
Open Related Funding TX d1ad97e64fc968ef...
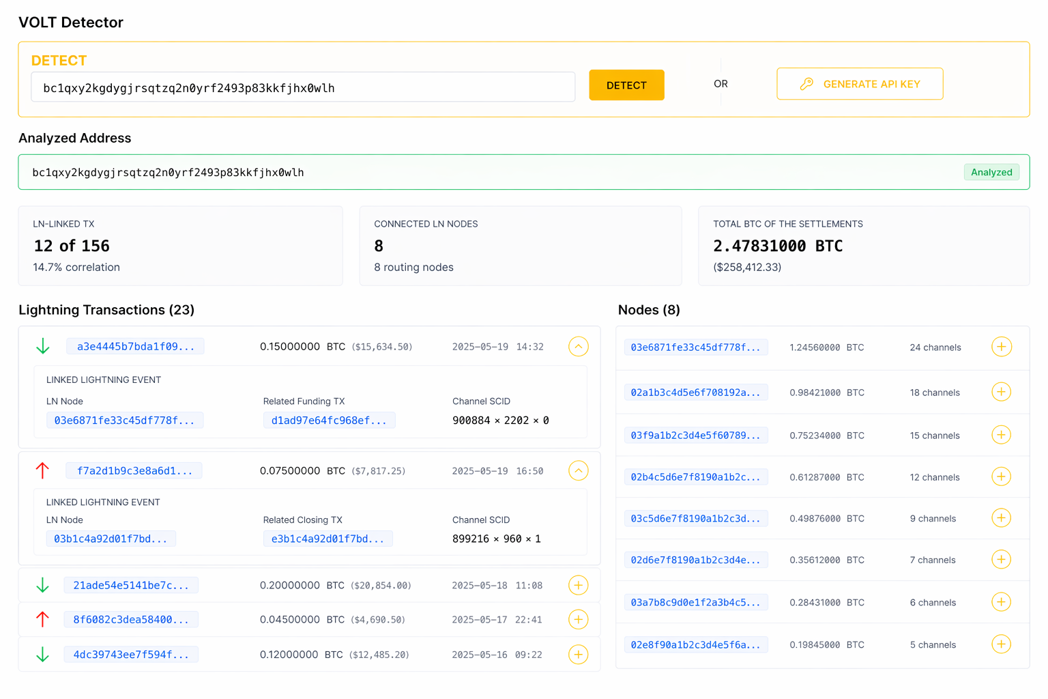click(x=329, y=420)
